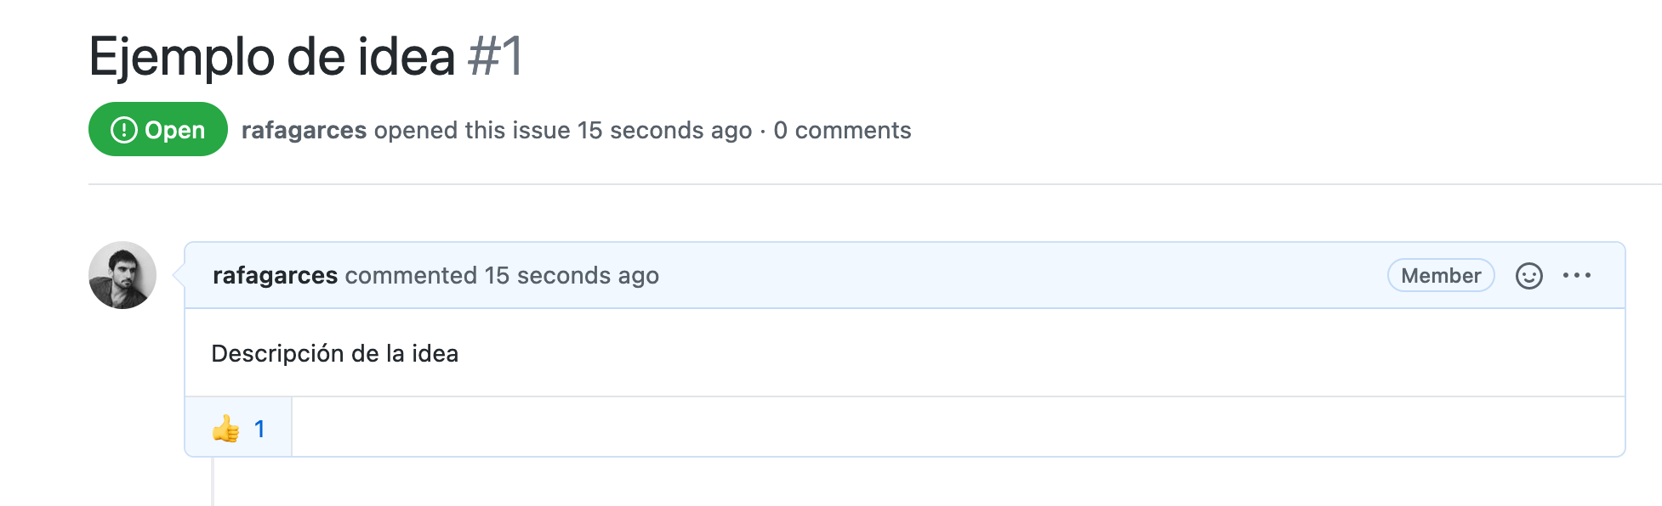Visit rafagarces's profile from the issue header
This screenshot has height=506, width=1662.
coord(303,130)
